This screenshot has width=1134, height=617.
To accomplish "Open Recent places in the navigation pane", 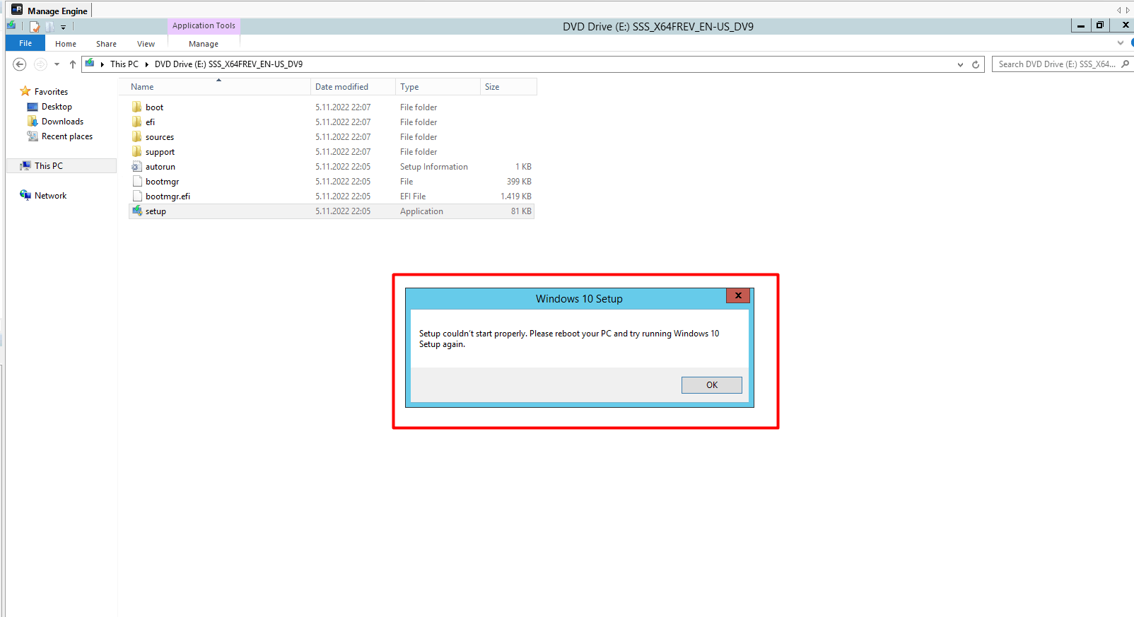I will pos(67,136).
